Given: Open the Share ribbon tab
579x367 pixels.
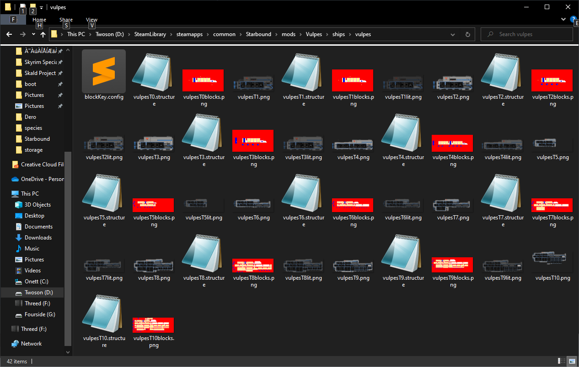Looking at the screenshot, I should click(66, 20).
